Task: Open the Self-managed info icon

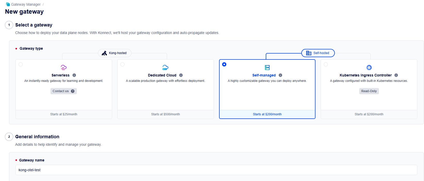Action: point(280,75)
